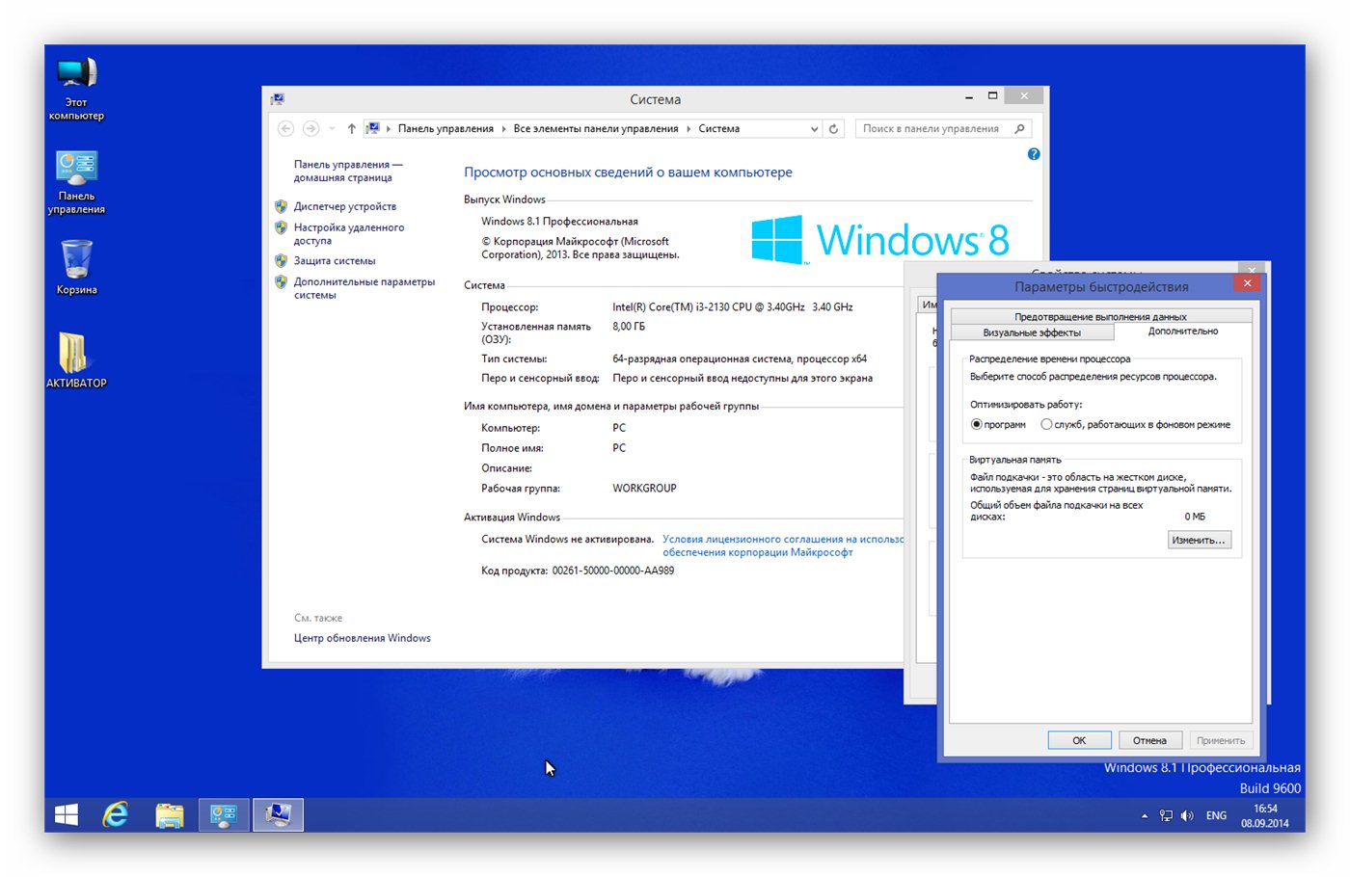Click the search magnifier icon
This screenshot has height=877, width=1350.
point(1020,128)
